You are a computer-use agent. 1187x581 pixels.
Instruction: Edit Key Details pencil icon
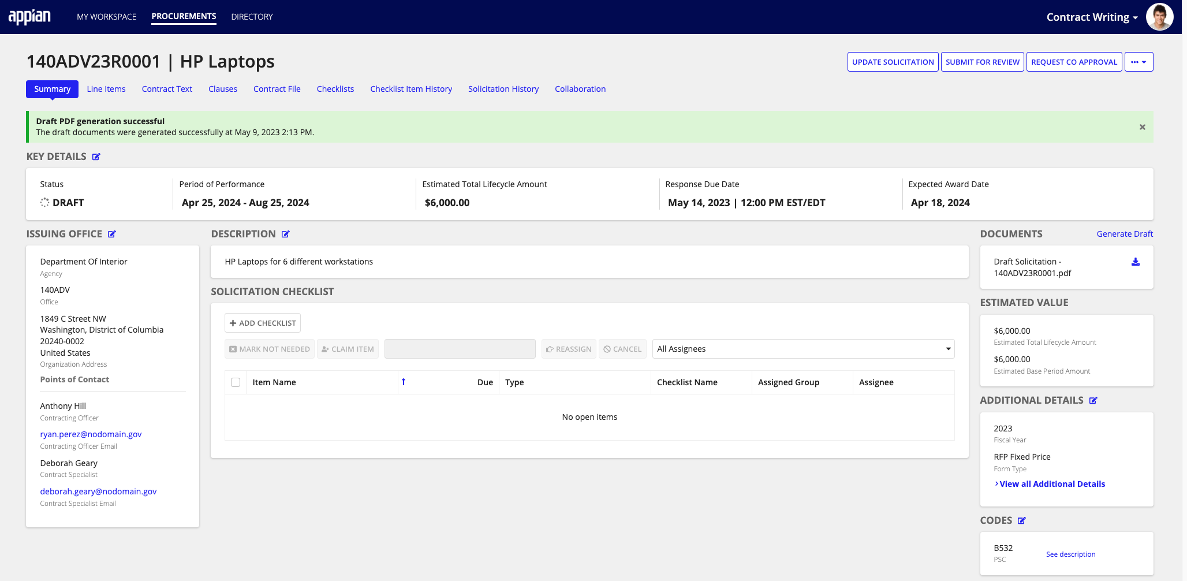(x=96, y=157)
